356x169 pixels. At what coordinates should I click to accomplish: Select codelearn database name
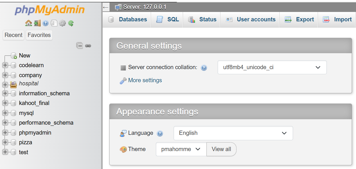31,65
